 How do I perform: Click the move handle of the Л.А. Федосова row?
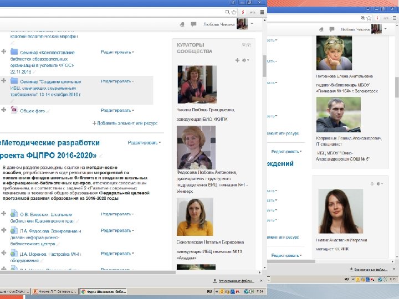click(3, 230)
